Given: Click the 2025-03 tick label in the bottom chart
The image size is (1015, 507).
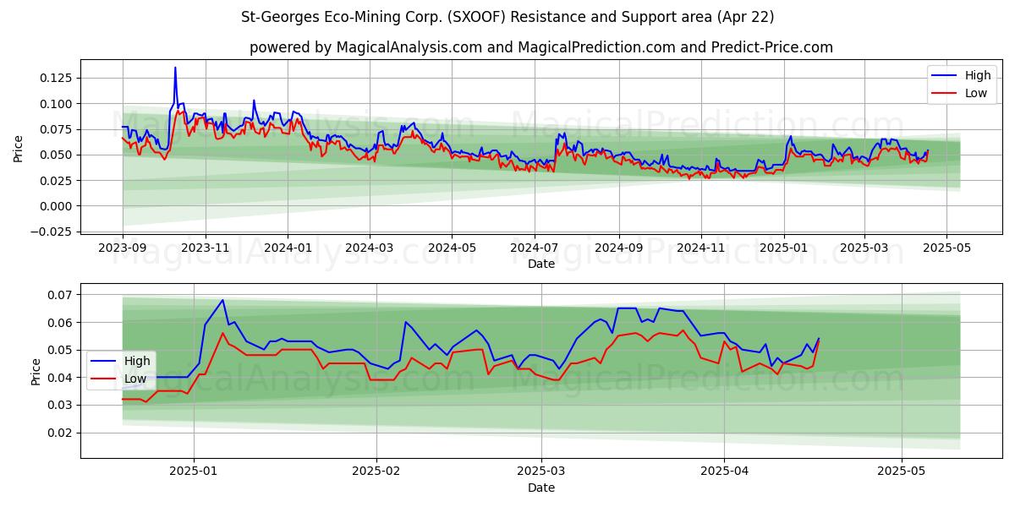Looking at the screenshot, I should pyautogui.click(x=540, y=472).
